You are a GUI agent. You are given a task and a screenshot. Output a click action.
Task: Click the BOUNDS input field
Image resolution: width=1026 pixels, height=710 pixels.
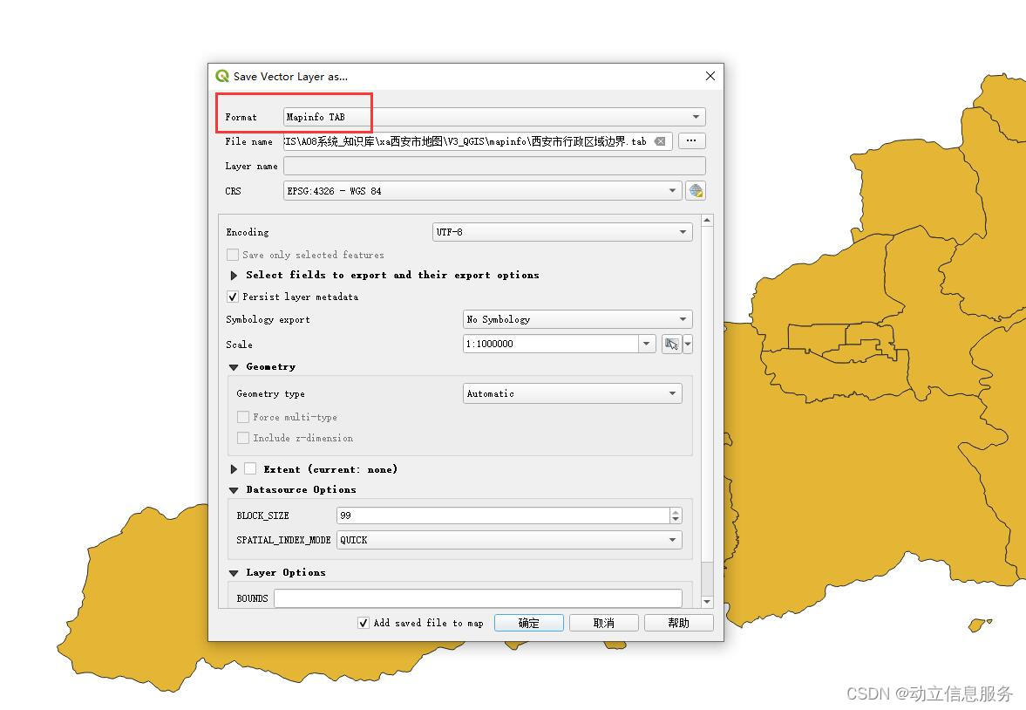coord(478,598)
